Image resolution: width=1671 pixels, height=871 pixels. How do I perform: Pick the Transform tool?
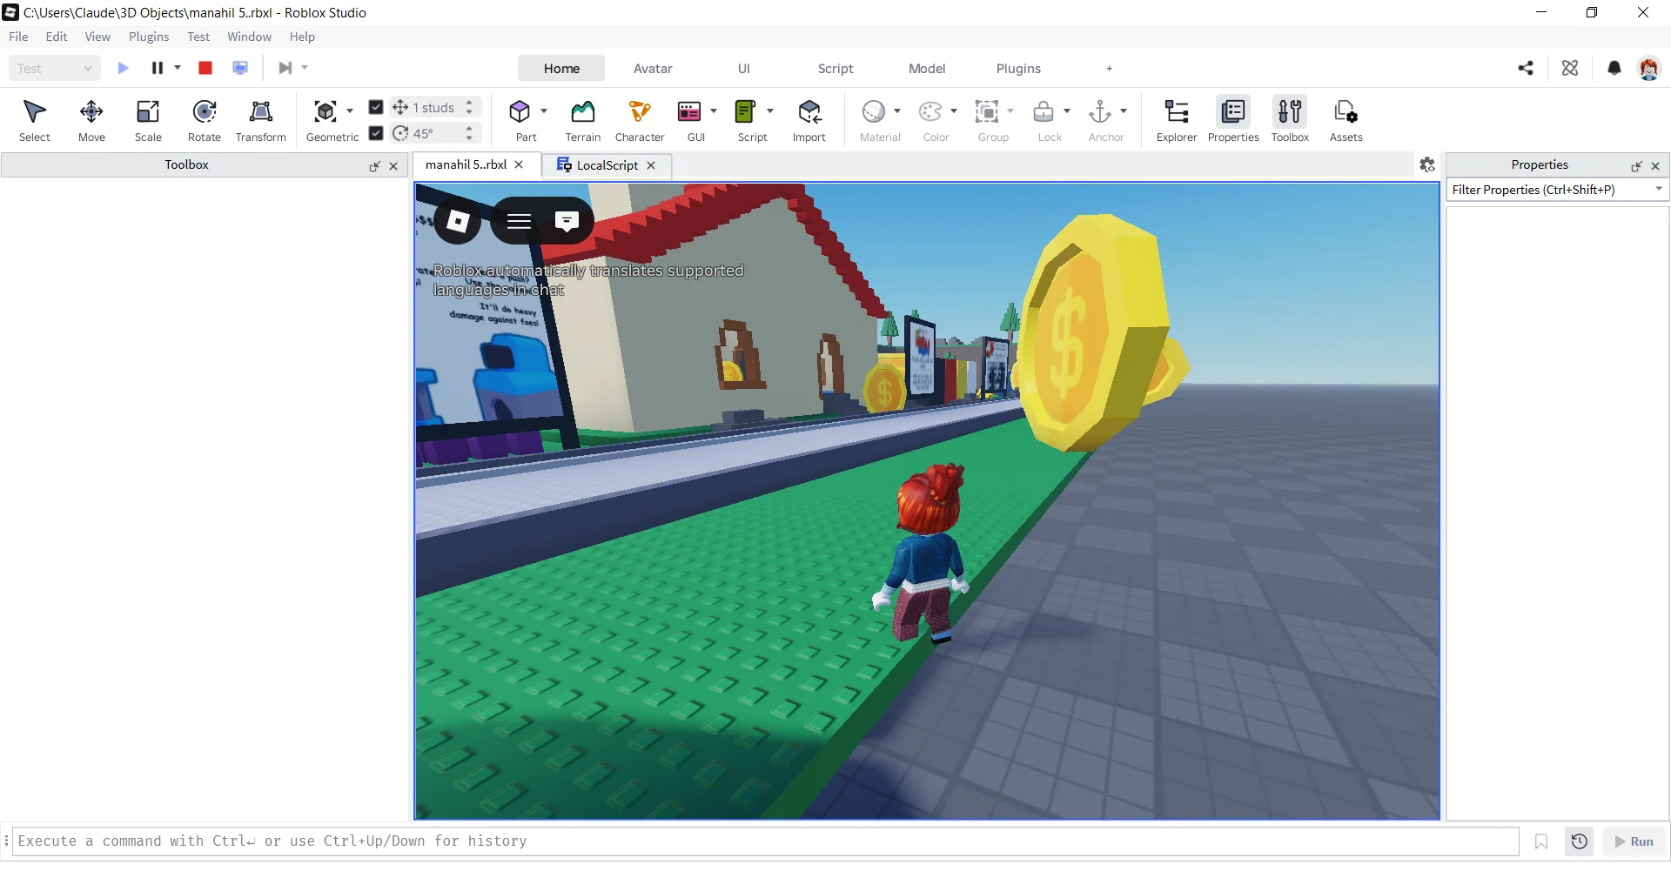pos(261,120)
